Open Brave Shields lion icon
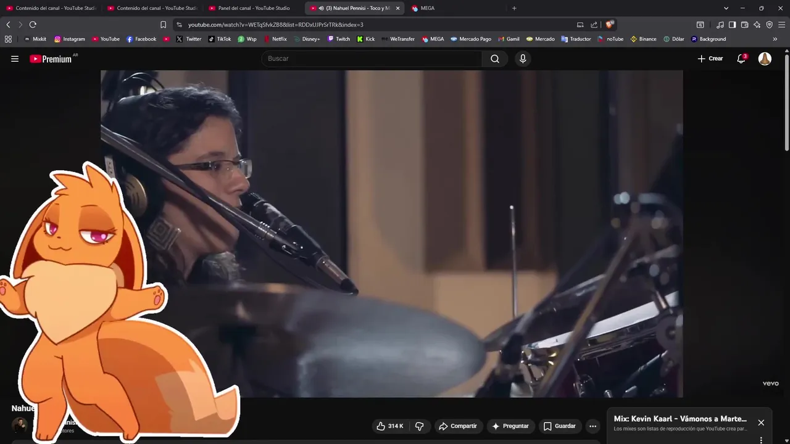The height and width of the screenshot is (444, 790). tap(609, 25)
